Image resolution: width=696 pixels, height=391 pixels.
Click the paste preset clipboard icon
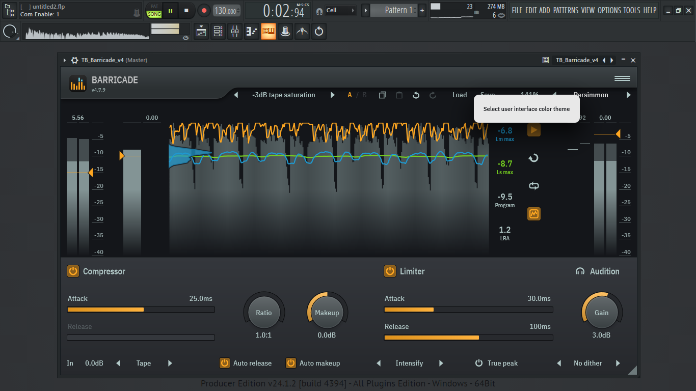click(399, 95)
